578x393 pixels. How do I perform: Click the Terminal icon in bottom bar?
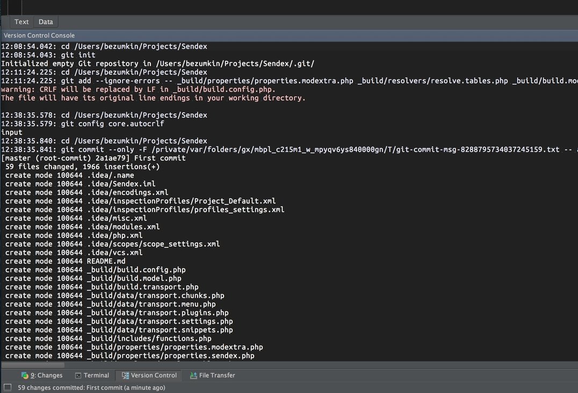(x=78, y=375)
